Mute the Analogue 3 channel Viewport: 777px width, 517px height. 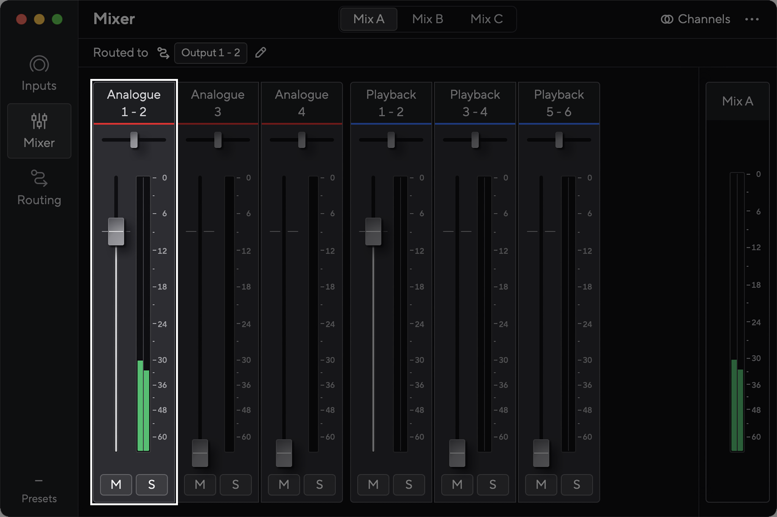(x=200, y=485)
